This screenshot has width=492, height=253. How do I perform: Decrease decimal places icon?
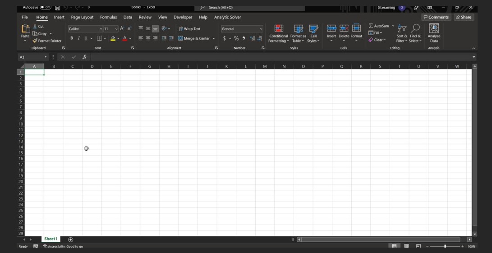260,38
